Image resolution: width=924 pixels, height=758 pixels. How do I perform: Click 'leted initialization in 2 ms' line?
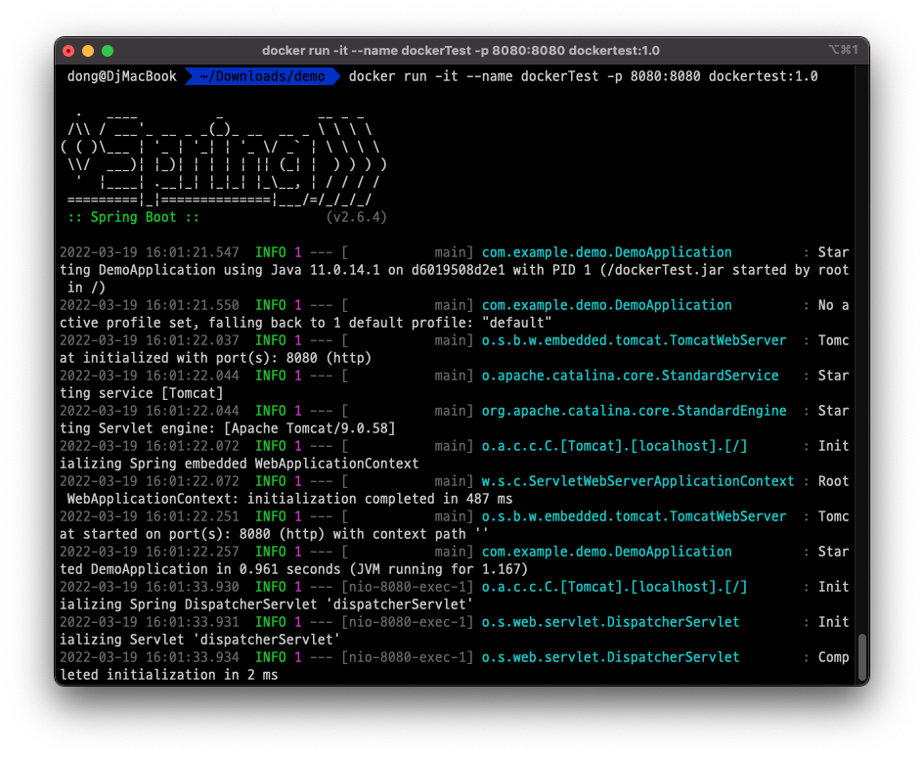(x=168, y=676)
